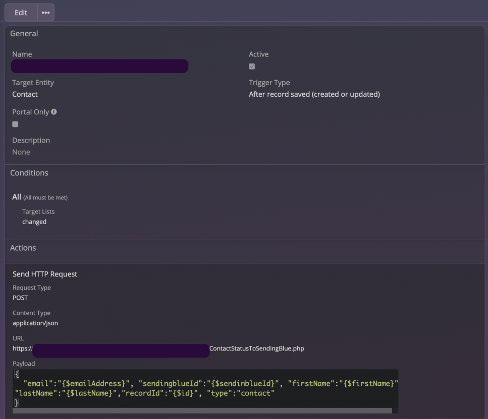The width and height of the screenshot is (488, 419).
Task: Select the Target Lists condition label
Action: tap(38, 212)
